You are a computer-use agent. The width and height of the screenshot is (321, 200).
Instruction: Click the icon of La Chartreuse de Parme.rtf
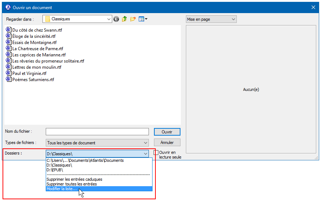click(x=8, y=48)
